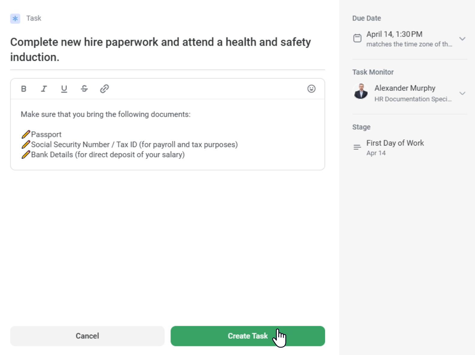Viewport: 475px width, 355px height.
Task: Click the Create Task button
Action: (x=248, y=336)
